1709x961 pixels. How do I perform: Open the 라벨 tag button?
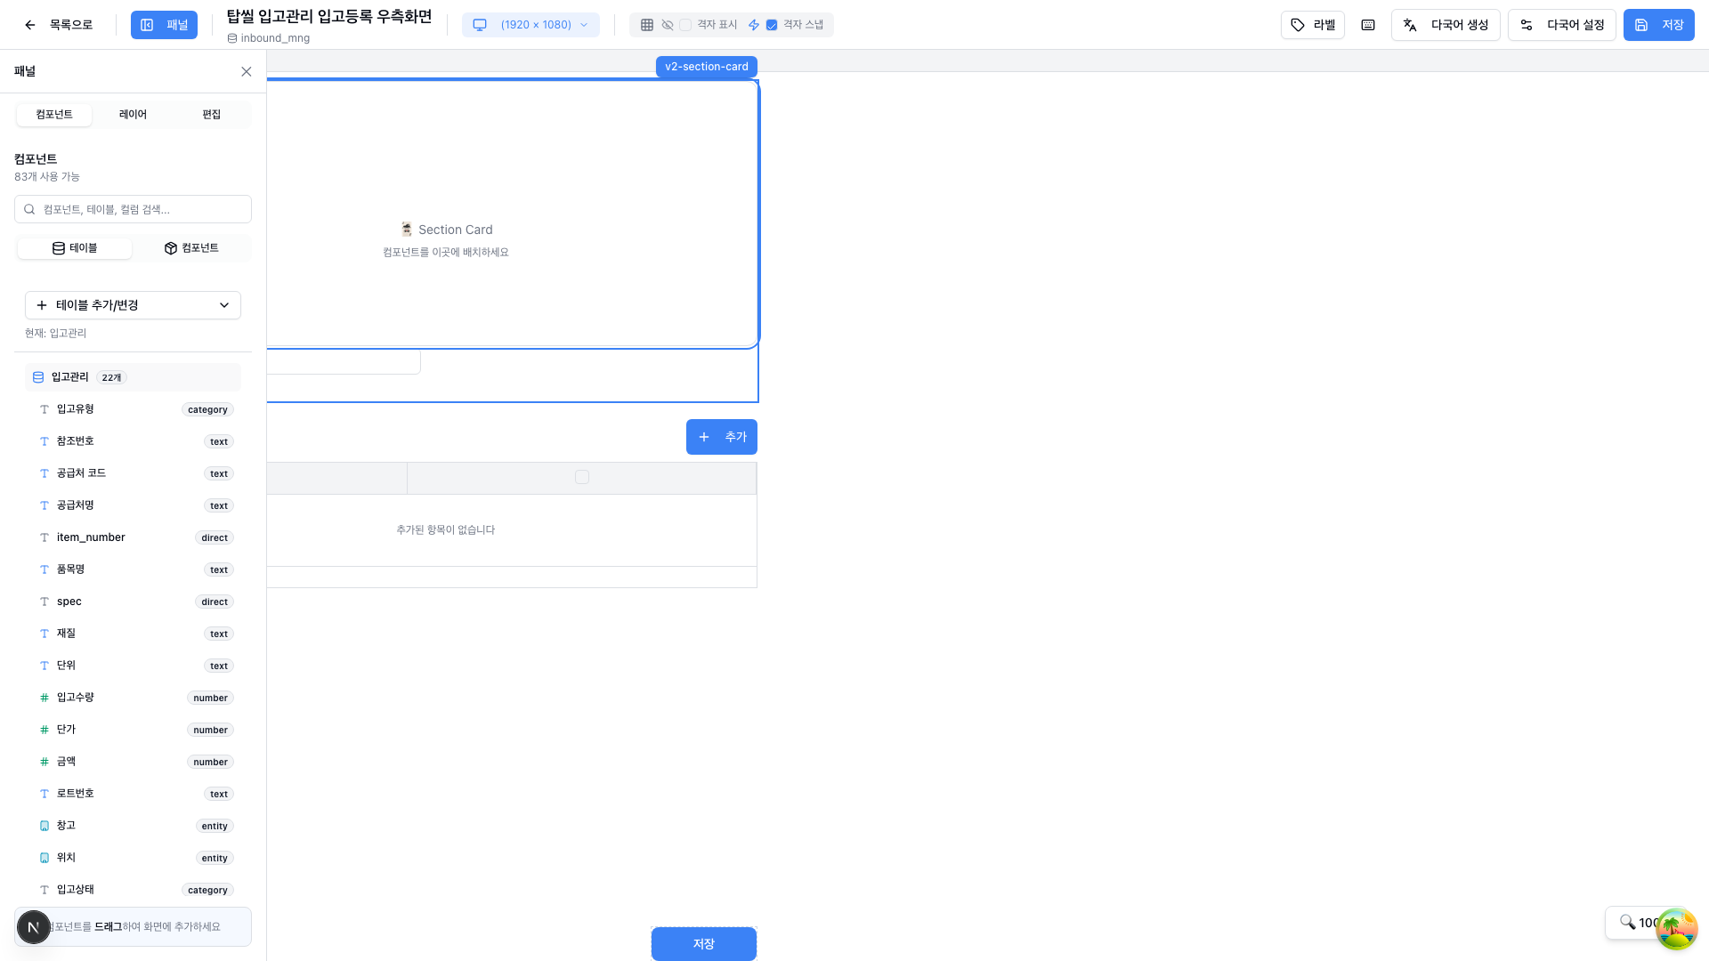click(1313, 25)
